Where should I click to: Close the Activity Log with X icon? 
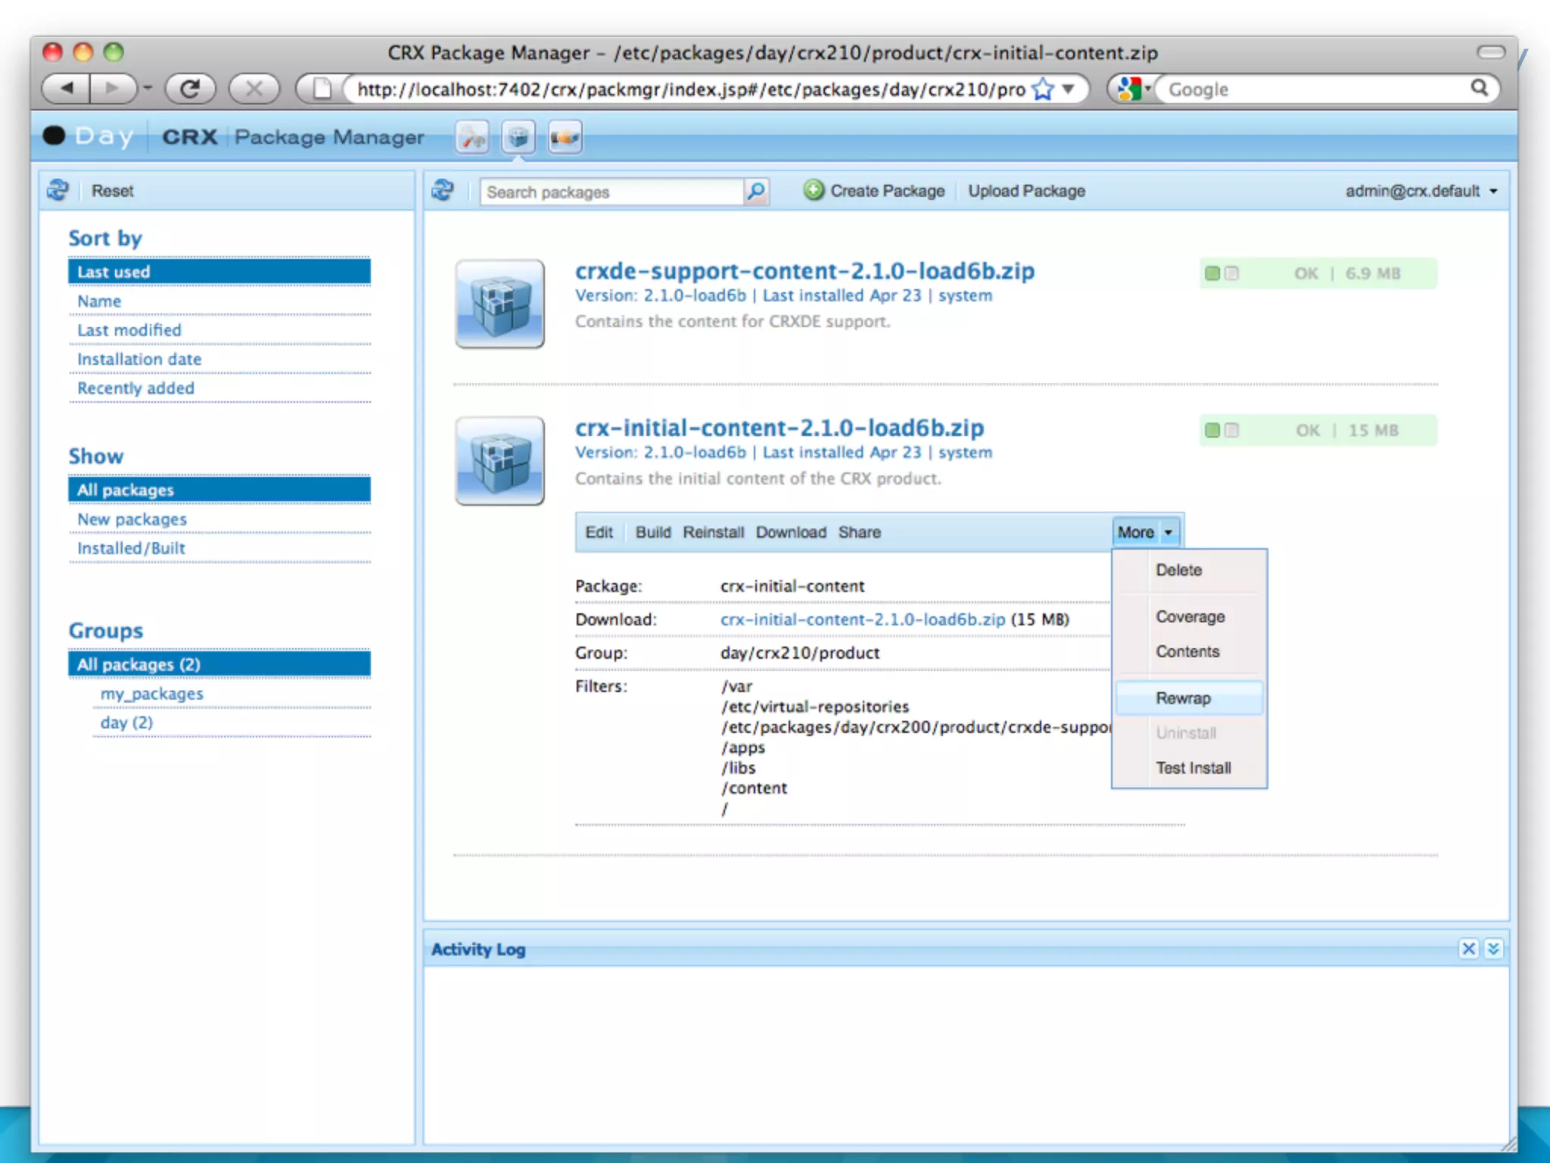click(x=1468, y=949)
